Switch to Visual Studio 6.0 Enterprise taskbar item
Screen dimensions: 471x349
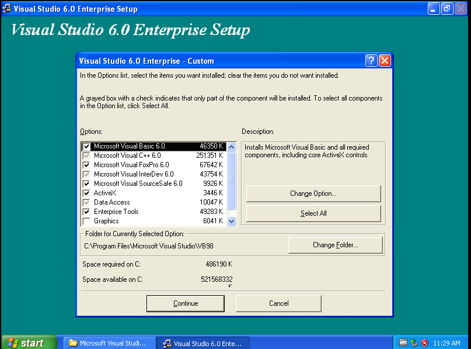(x=203, y=343)
